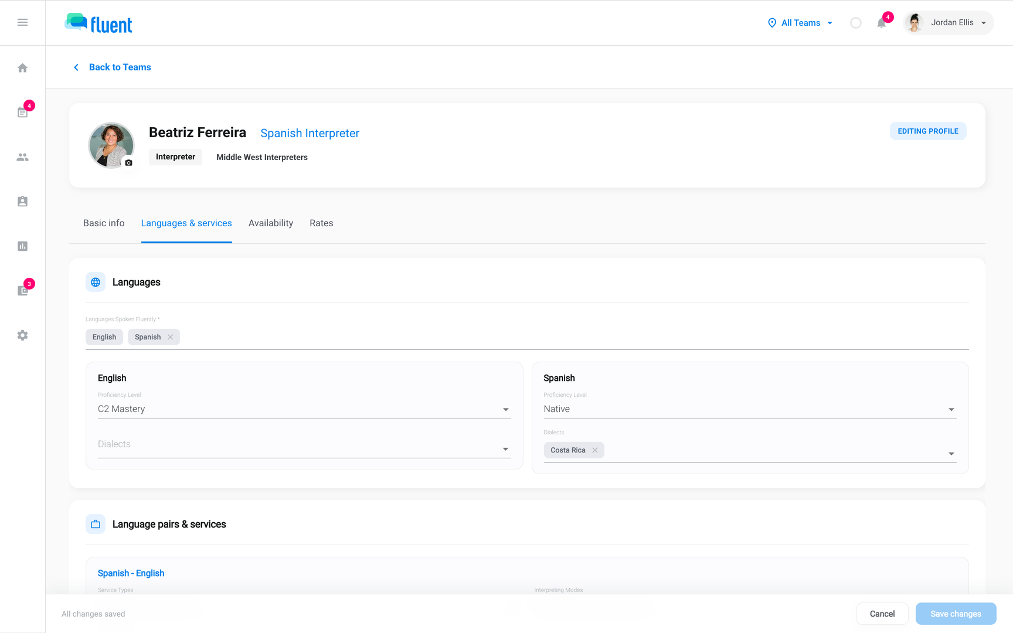The width and height of the screenshot is (1013, 633).
Task: Open the calendar sidebar icon with badge
Action: click(x=23, y=112)
